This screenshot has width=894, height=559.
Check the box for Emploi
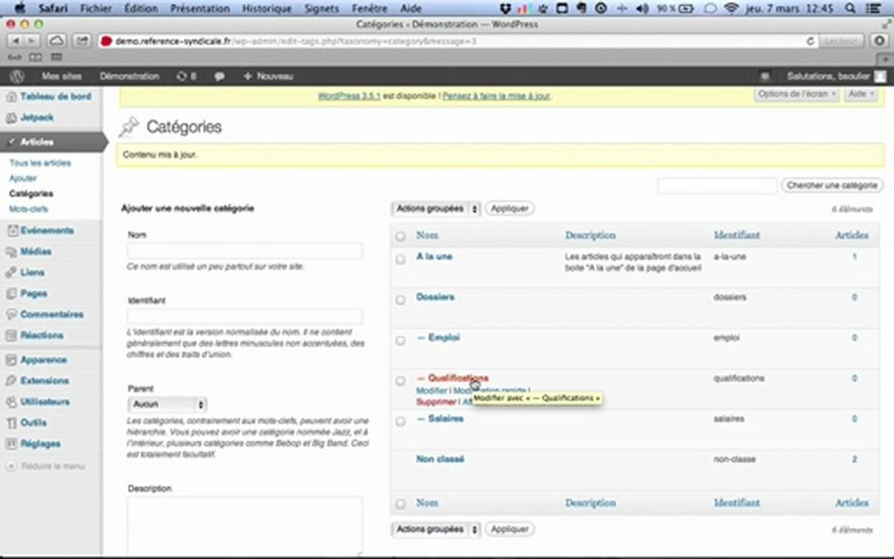[400, 341]
